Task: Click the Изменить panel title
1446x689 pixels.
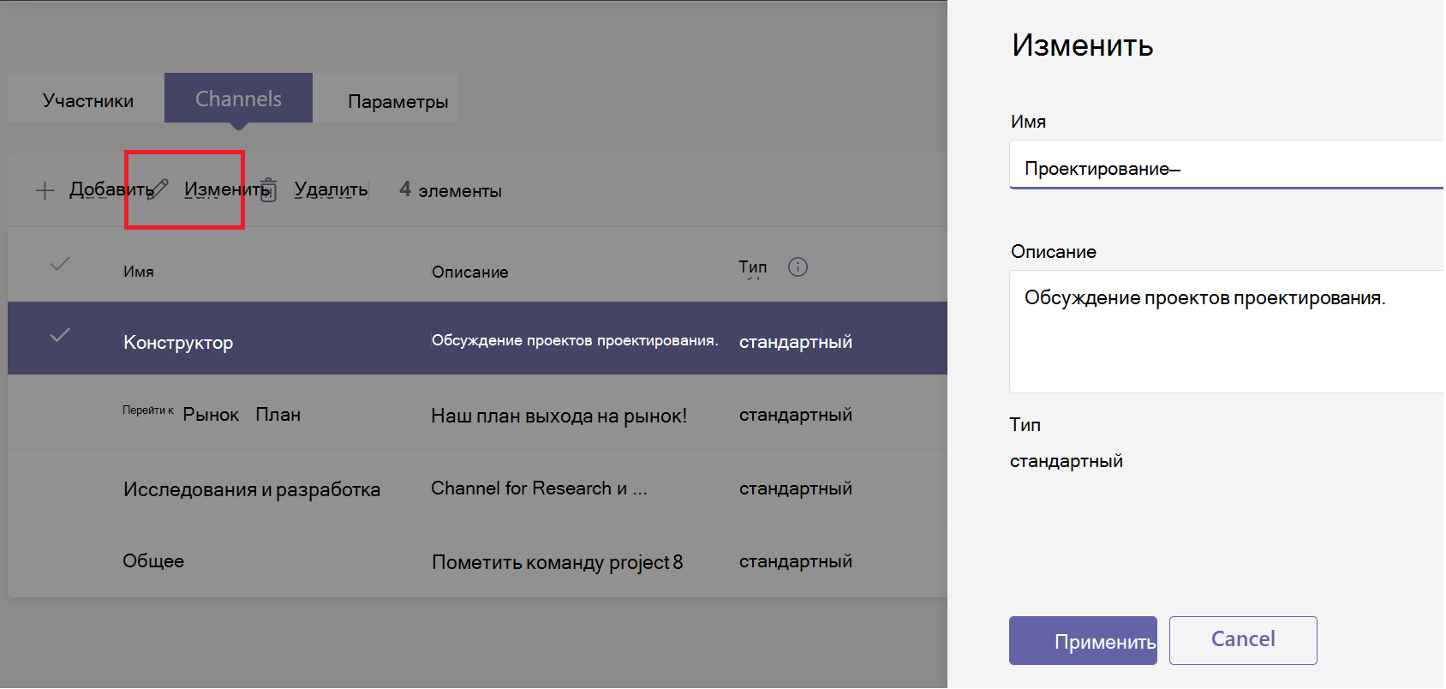Action: 1083,45
